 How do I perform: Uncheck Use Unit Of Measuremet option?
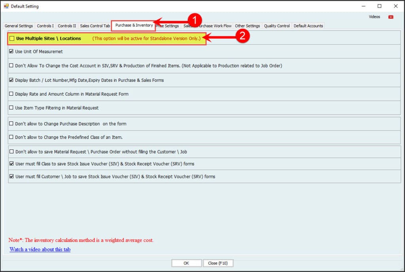click(x=11, y=52)
